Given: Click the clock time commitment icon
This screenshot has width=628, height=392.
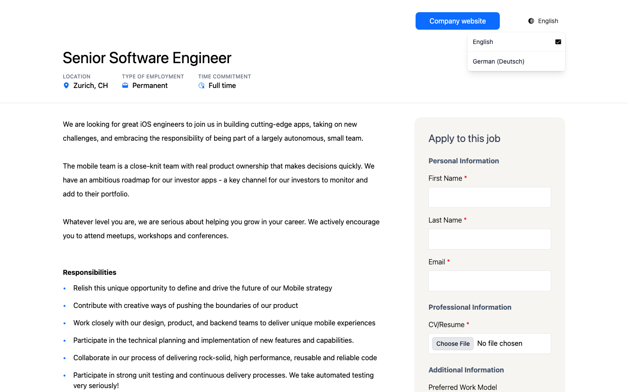Looking at the screenshot, I should (x=201, y=85).
